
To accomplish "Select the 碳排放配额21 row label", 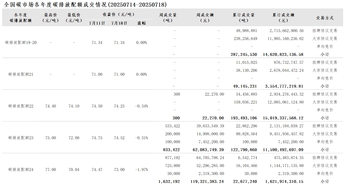I will point(21,74).
